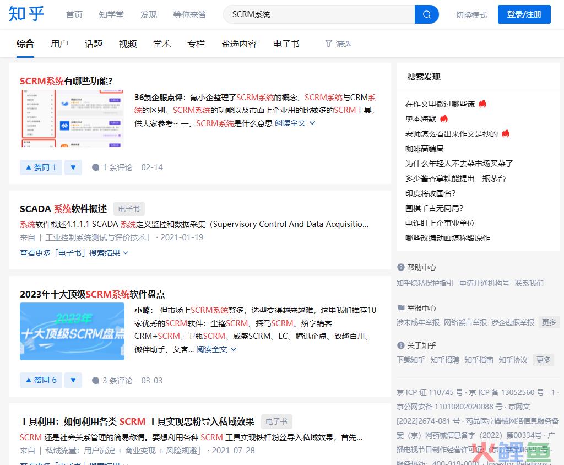Click 多少酱香拿铁能提出一瓶茅台
This screenshot has width=564, height=465.
tap(455, 179)
